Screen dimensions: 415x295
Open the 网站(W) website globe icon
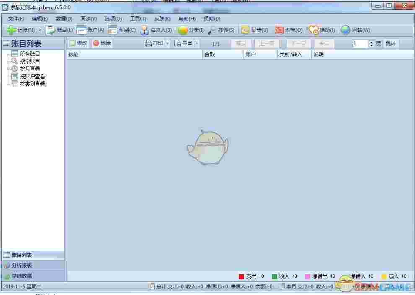pos(345,30)
